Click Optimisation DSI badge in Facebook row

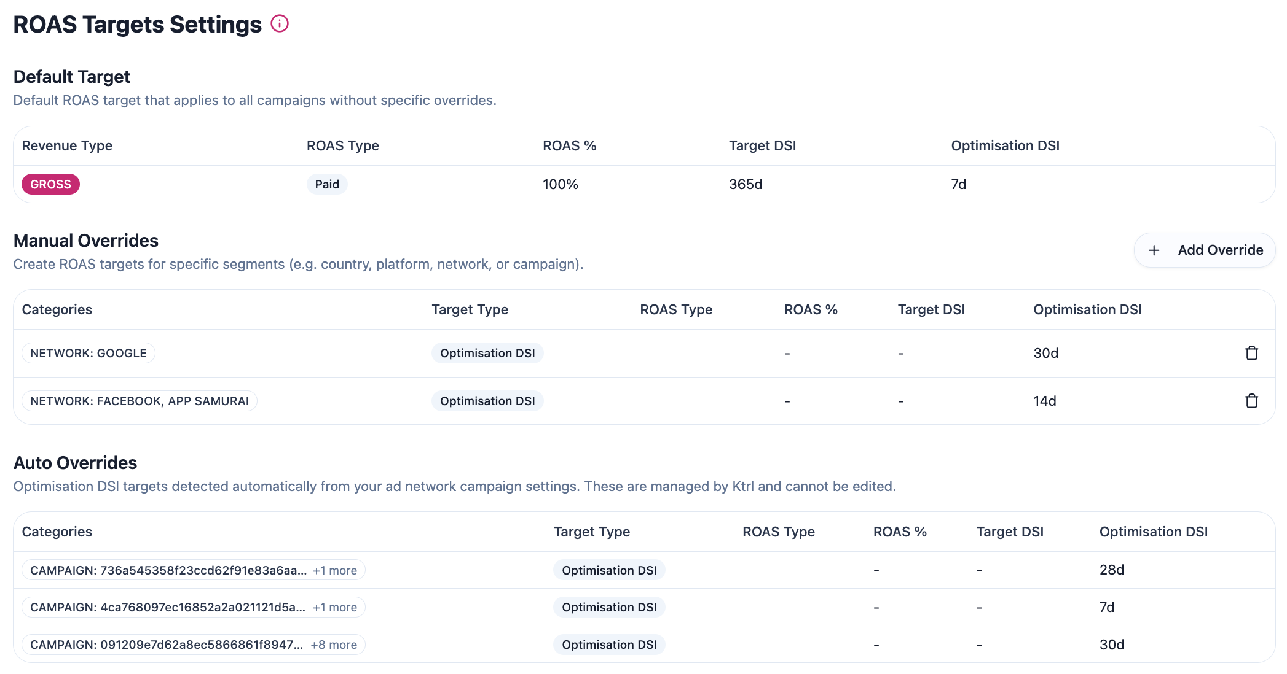(x=487, y=401)
